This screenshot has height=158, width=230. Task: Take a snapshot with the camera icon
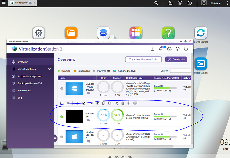point(98,103)
